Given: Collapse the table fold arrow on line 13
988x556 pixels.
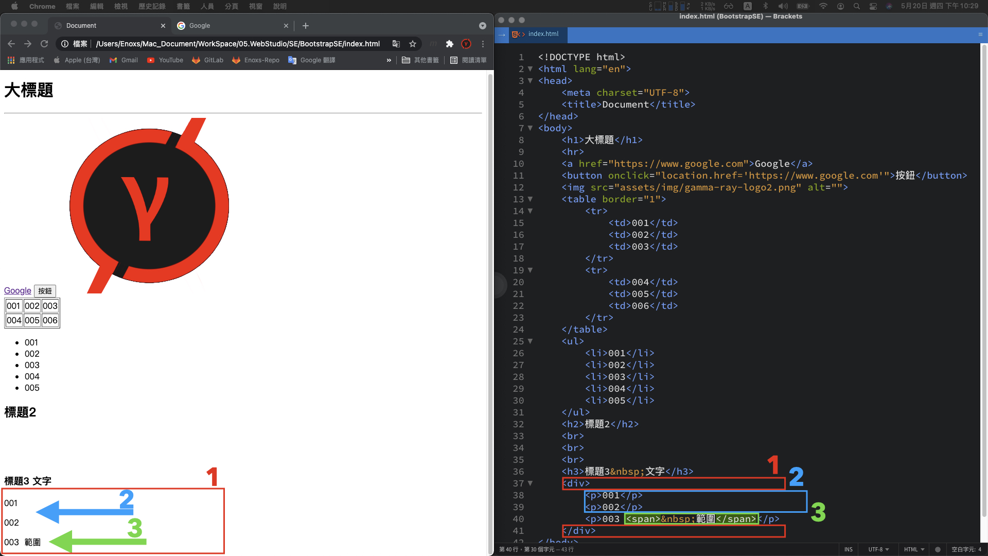Looking at the screenshot, I should click(x=530, y=199).
